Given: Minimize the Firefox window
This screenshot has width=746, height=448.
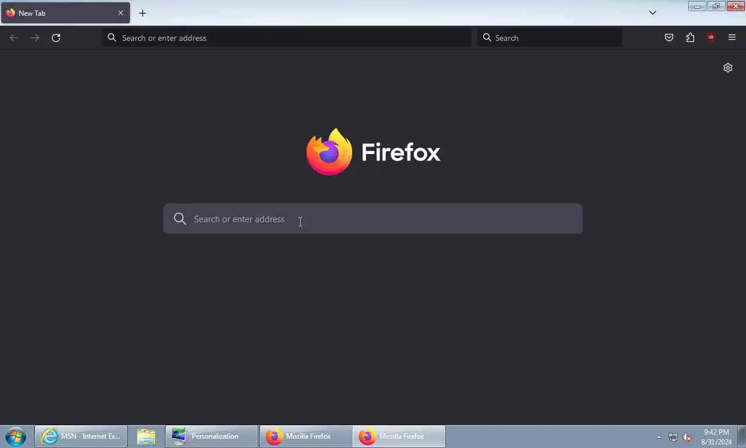Looking at the screenshot, I should (697, 6).
